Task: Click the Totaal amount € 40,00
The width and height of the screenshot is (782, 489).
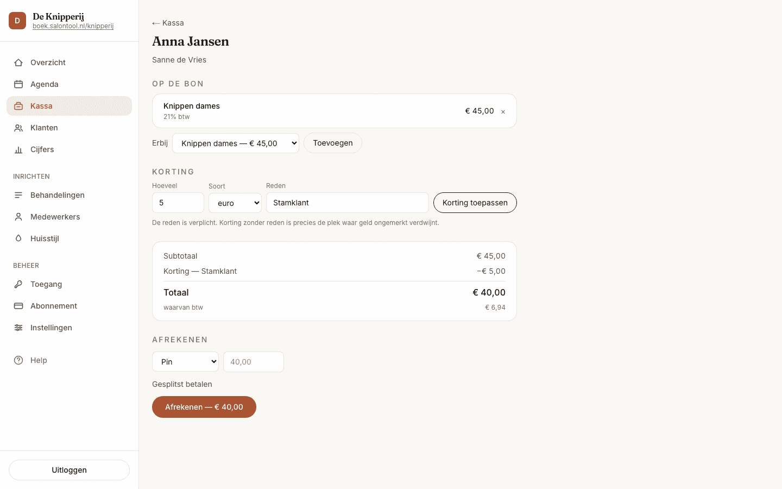Action: pyautogui.click(x=489, y=292)
